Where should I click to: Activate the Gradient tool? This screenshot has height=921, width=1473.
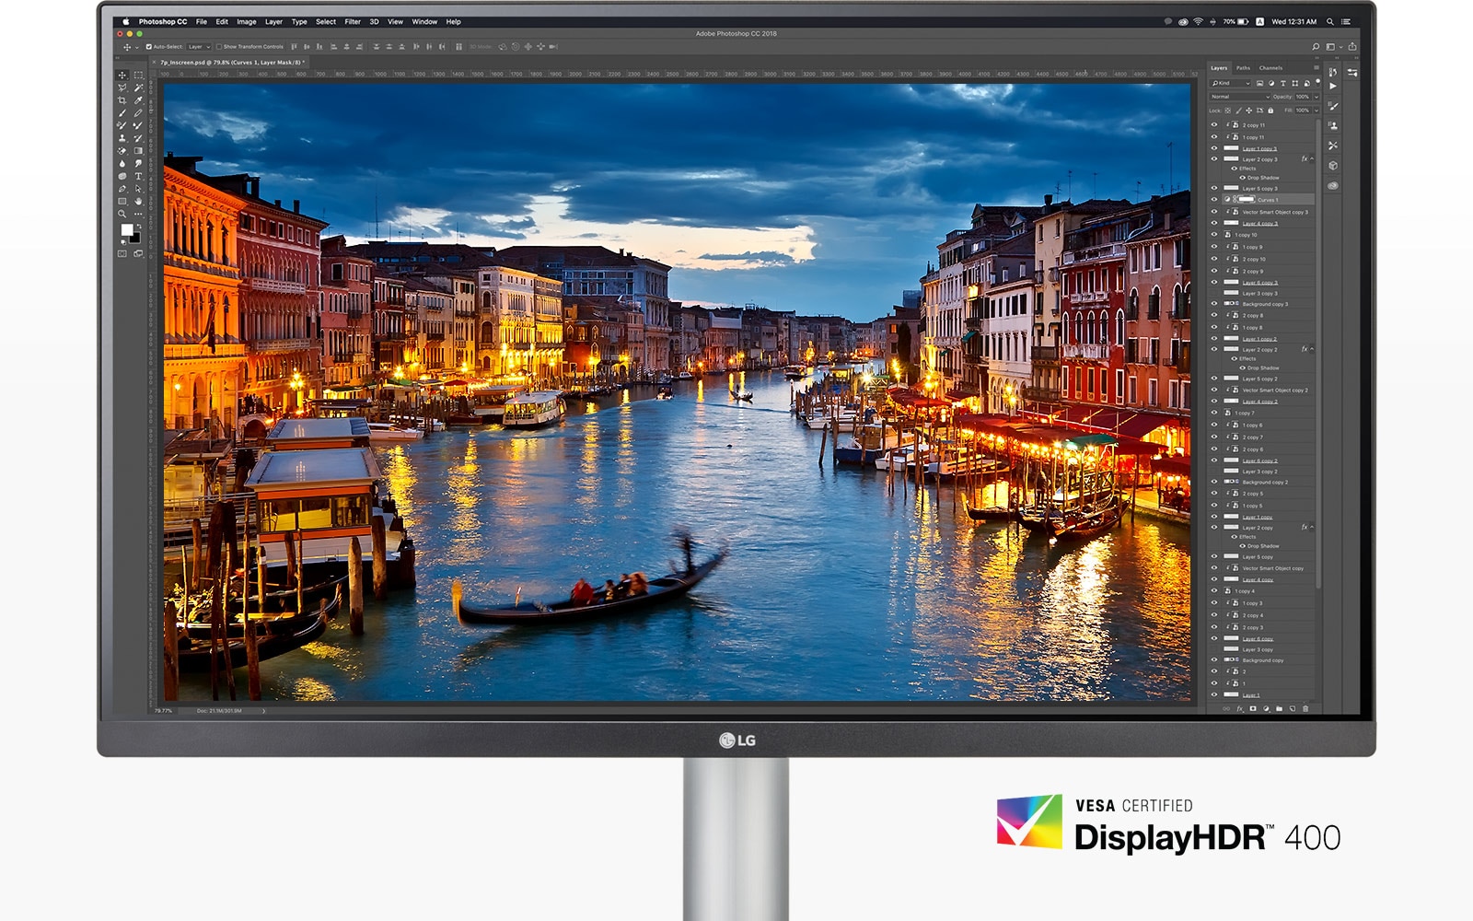pos(138,151)
